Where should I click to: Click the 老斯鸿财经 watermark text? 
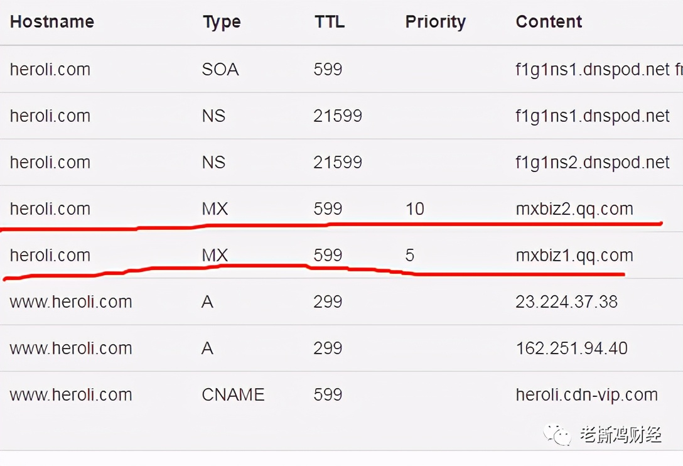621,435
